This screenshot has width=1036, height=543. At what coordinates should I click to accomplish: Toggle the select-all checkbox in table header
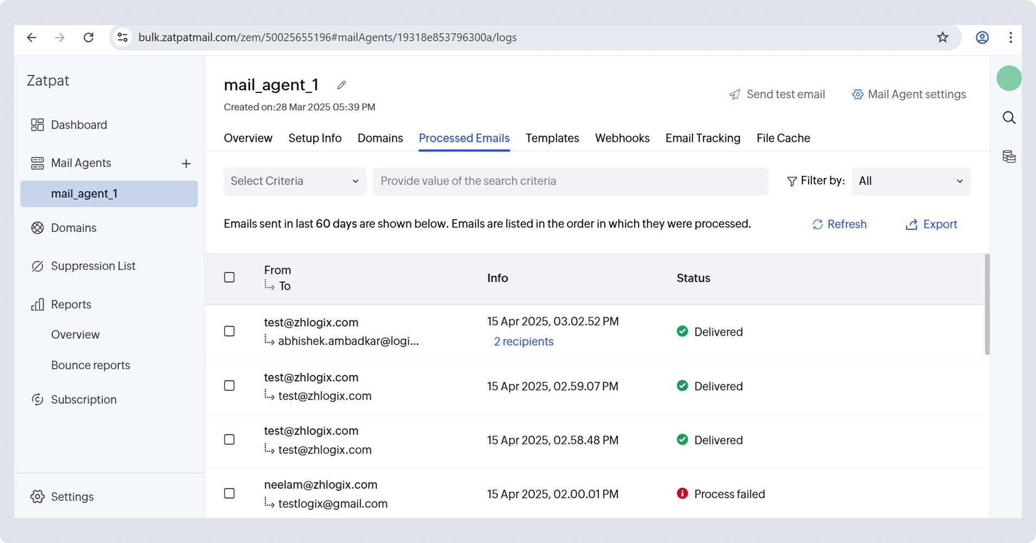pos(230,277)
